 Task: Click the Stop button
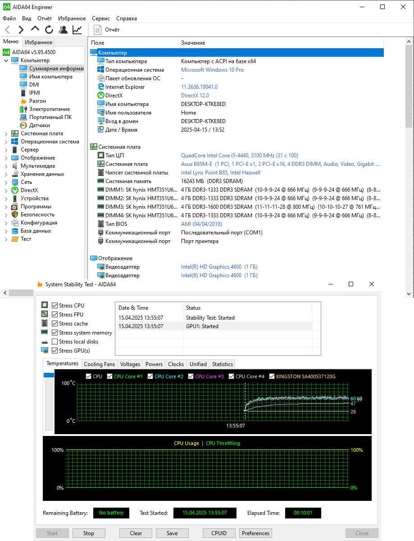coord(89,533)
